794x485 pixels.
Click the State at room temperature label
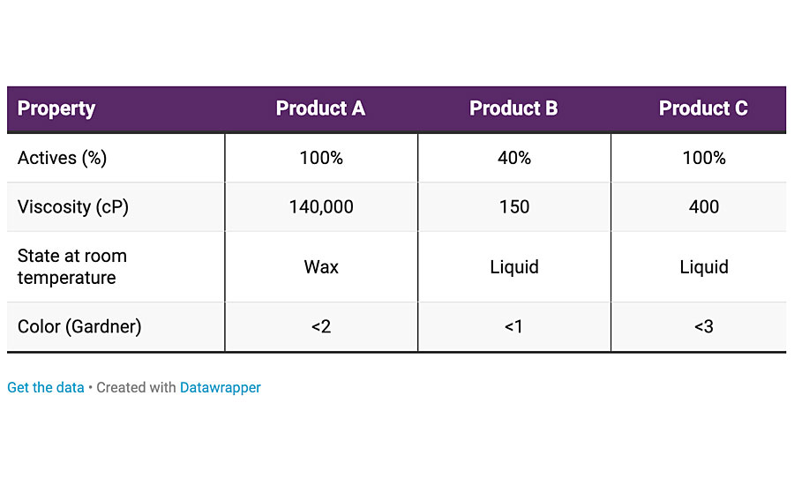[x=72, y=267]
